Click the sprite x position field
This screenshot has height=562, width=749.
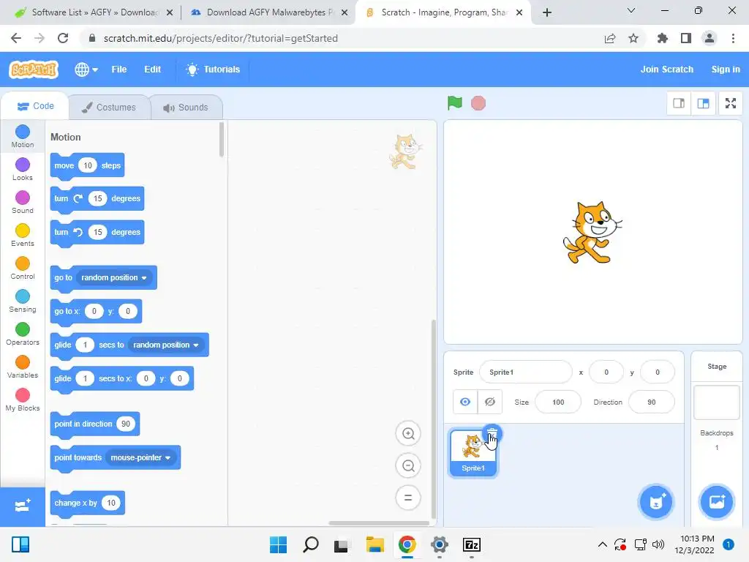click(606, 372)
